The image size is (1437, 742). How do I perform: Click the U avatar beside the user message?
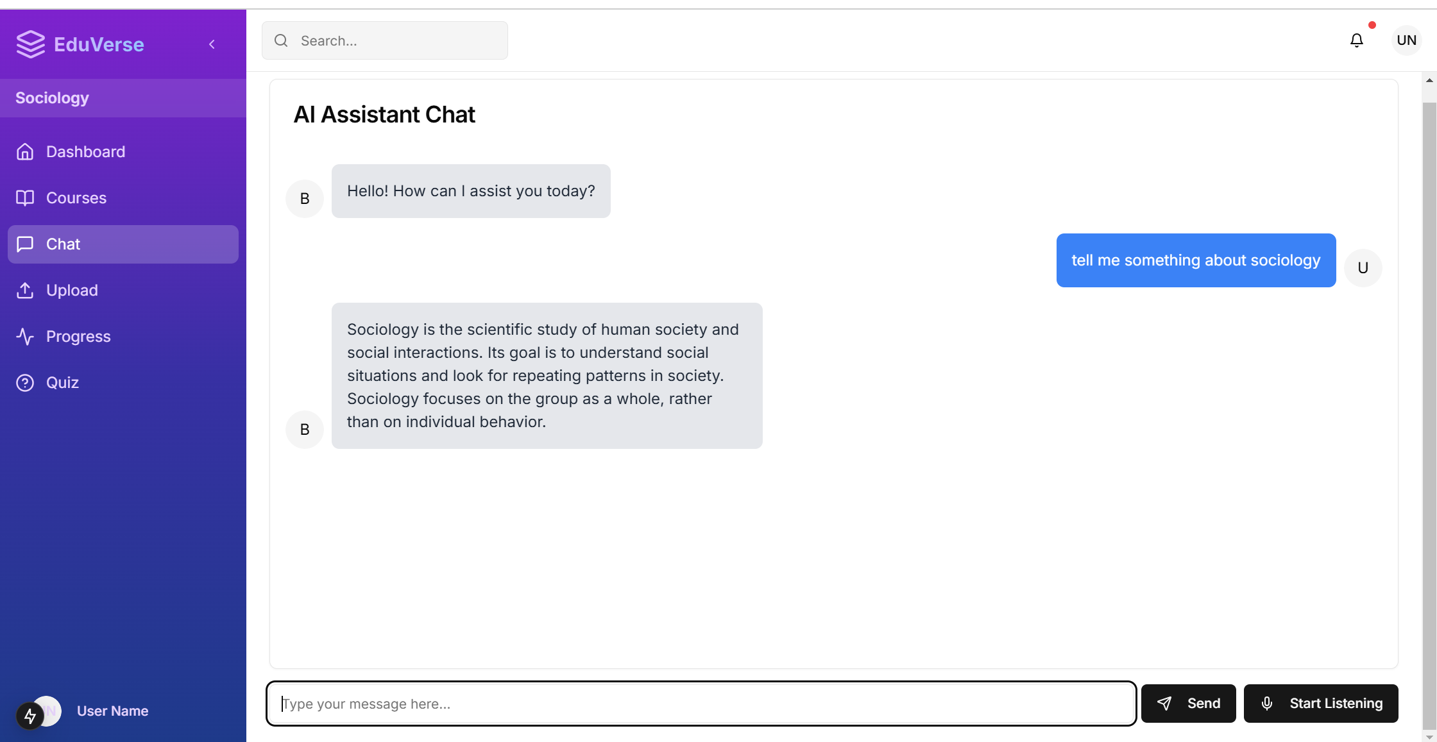click(x=1363, y=267)
